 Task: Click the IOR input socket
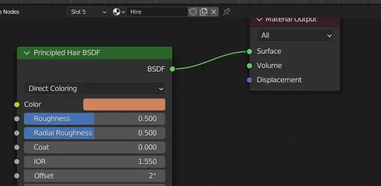(x=17, y=161)
